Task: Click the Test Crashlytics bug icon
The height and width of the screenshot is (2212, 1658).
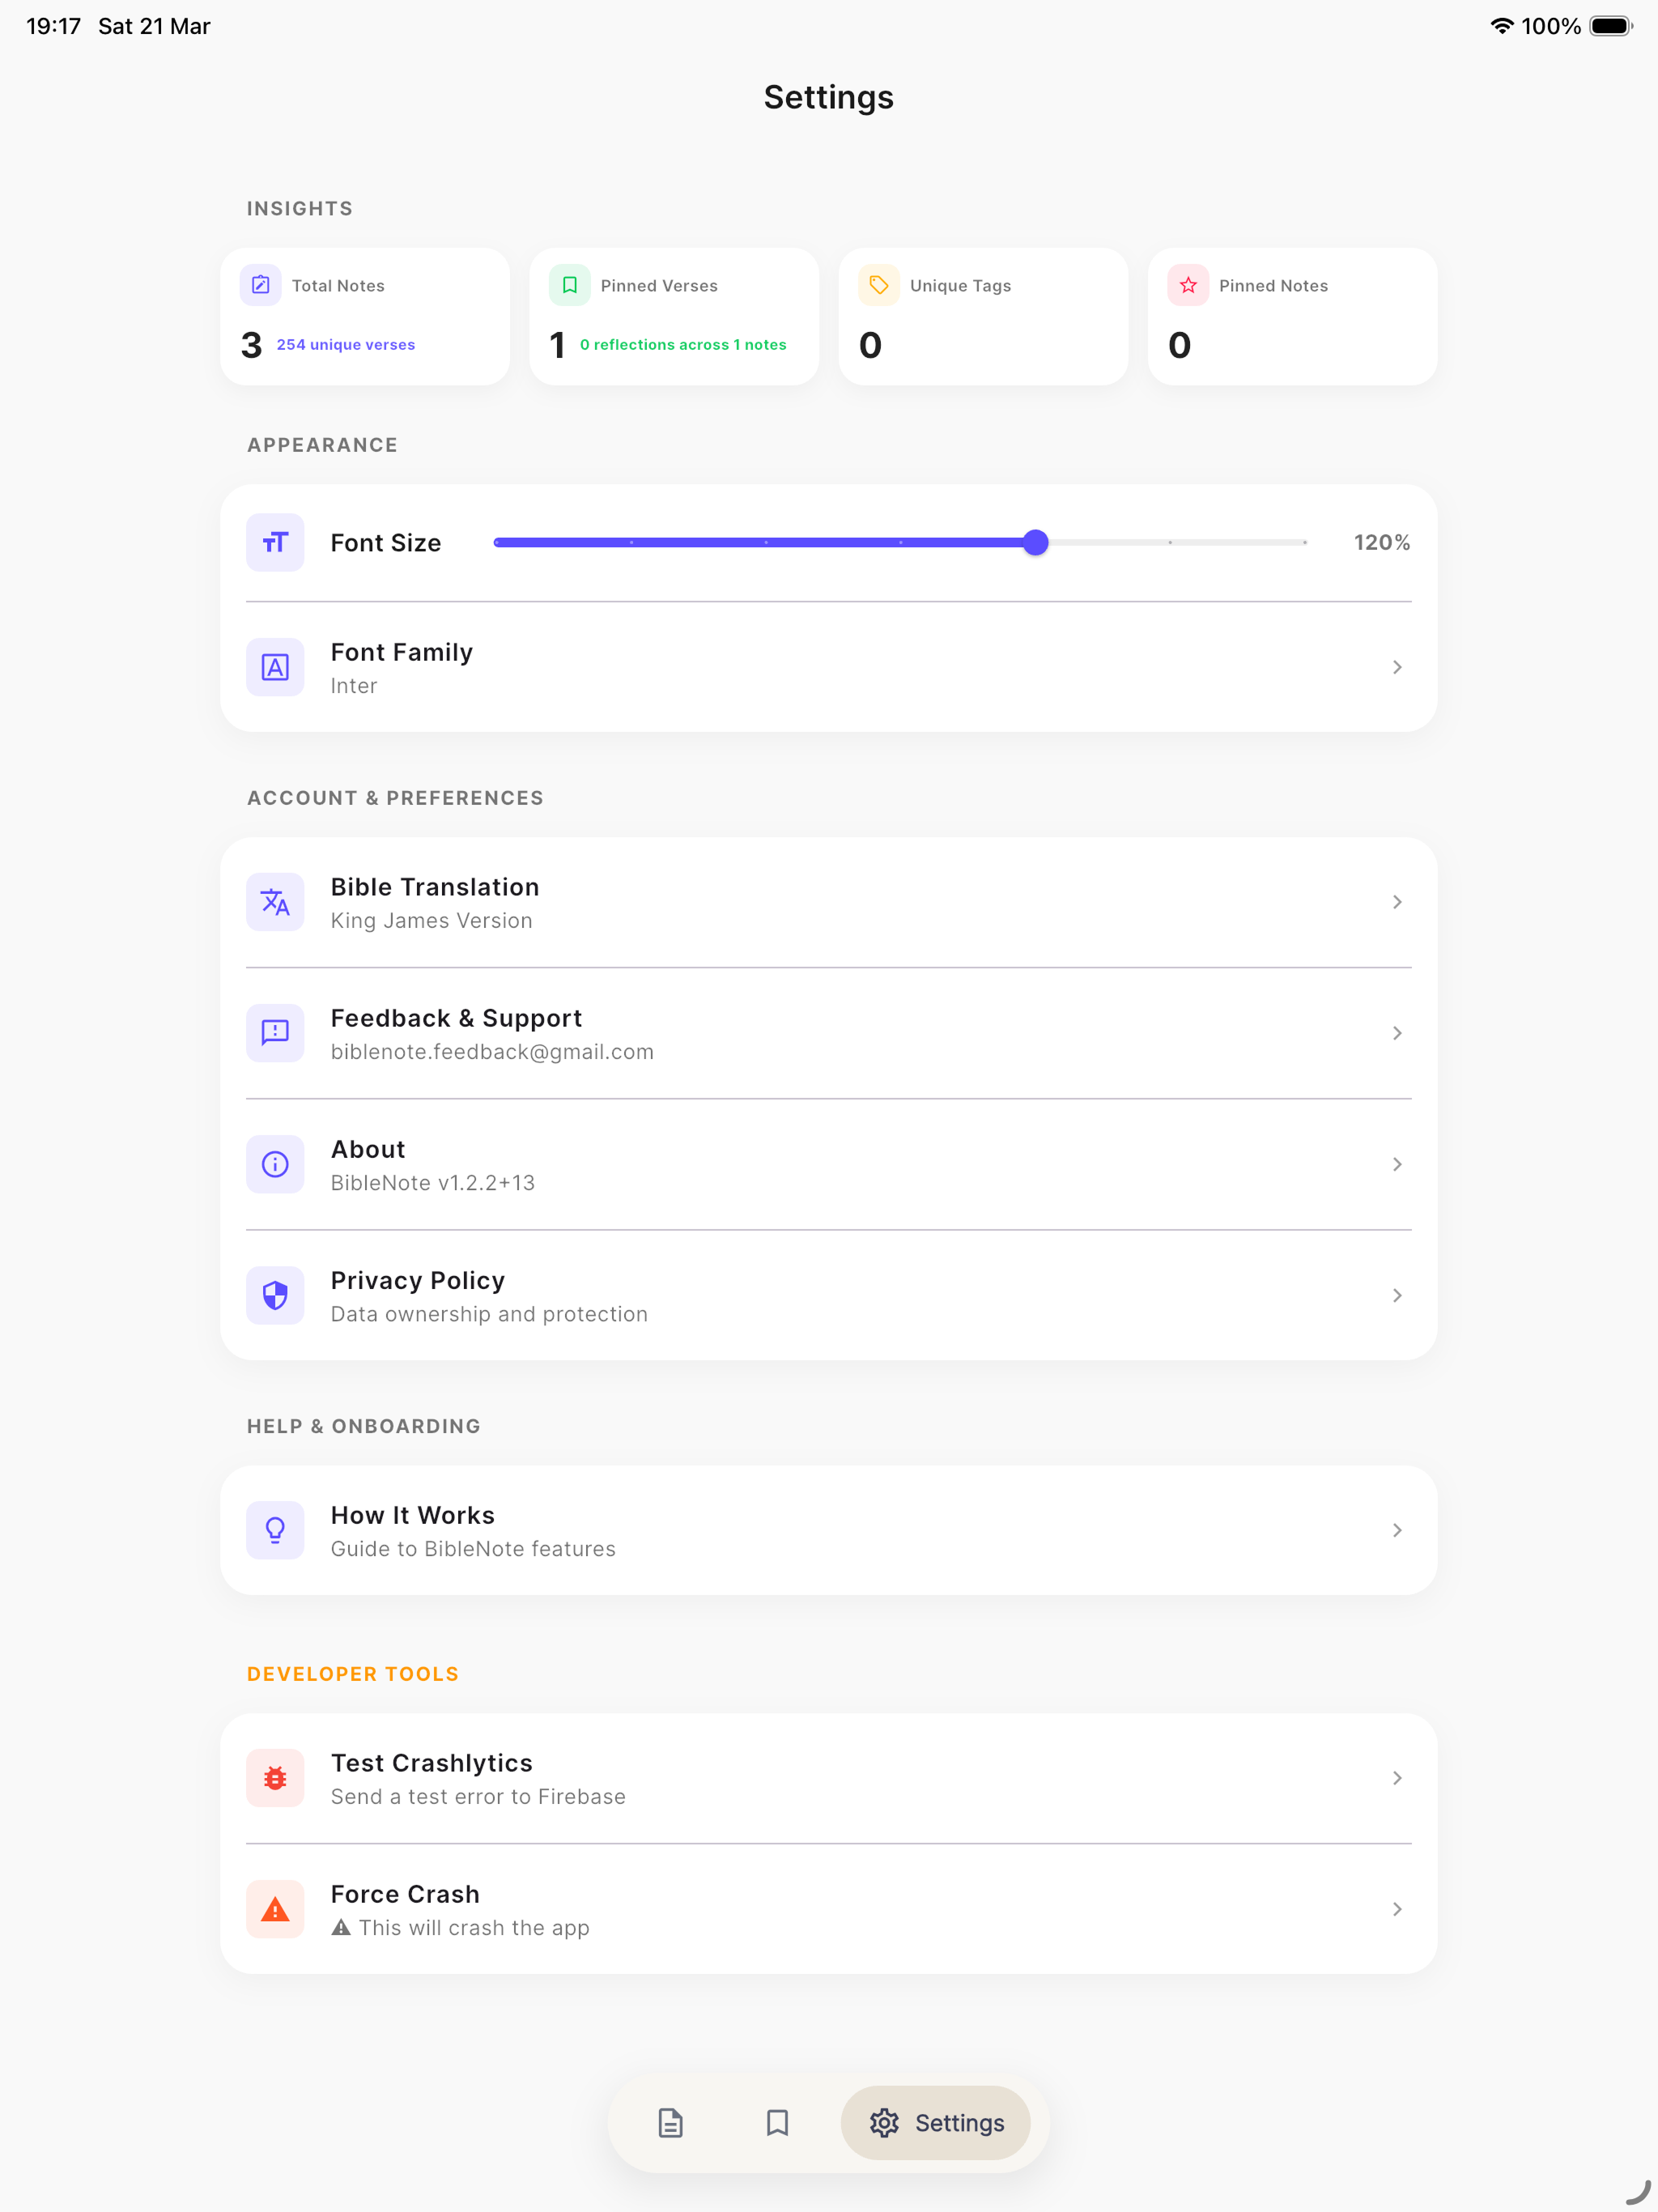Action: (x=275, y=1778)
